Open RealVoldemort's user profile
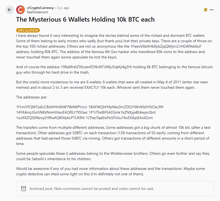The image size is (220, 201). coord(37,12)
